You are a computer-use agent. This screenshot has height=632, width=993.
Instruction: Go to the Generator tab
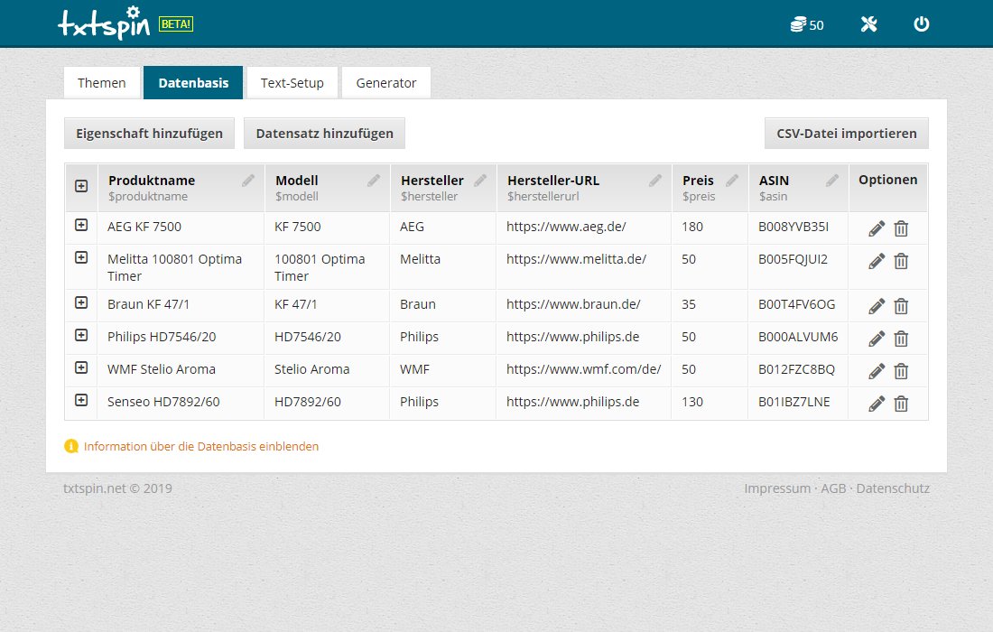[x=386, y=83]
